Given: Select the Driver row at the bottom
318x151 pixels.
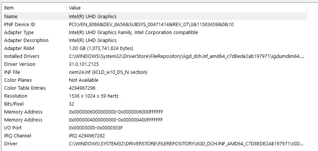Looking at the screenshot, I should [155, 144].
